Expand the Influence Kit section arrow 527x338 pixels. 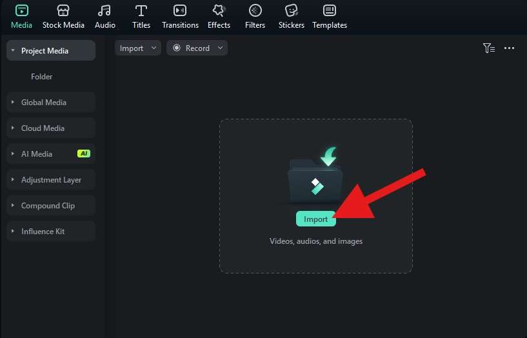(x=13, y=231)
